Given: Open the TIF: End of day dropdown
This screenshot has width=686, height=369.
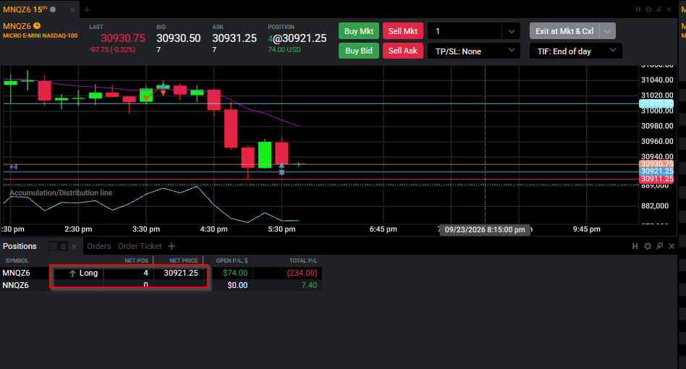Looking at the screenshot, I should pos(576,51).
